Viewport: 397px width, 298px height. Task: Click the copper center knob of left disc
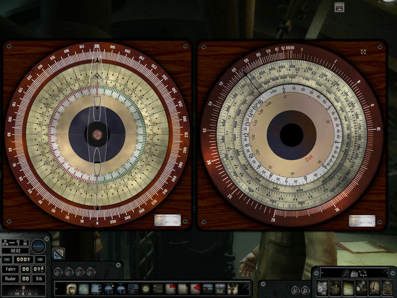[97, 135]
